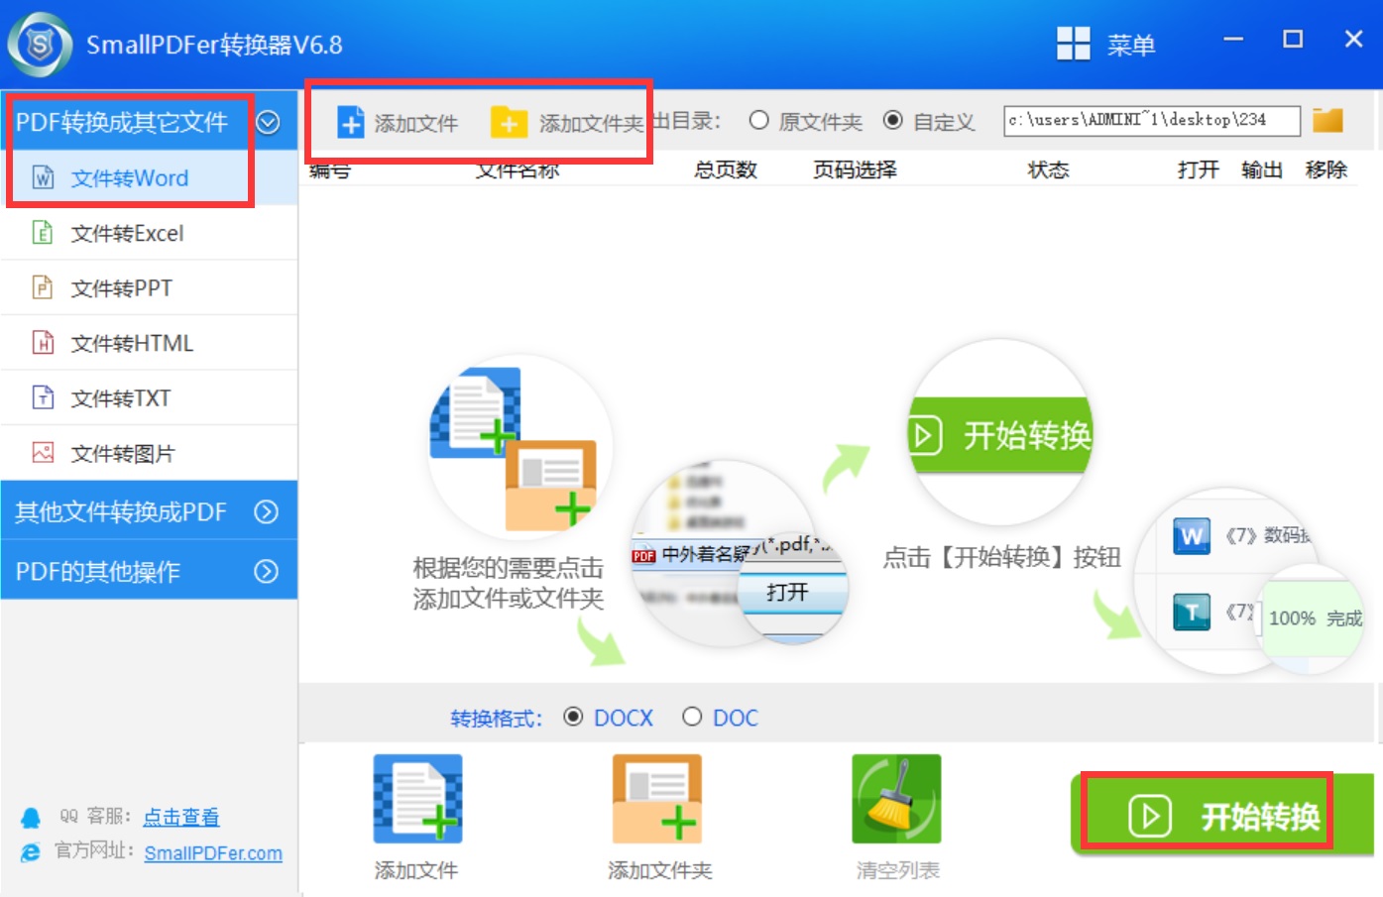Select 文件转TXT in sidebar
1383x897 pixels.
(x=149, y=398)
